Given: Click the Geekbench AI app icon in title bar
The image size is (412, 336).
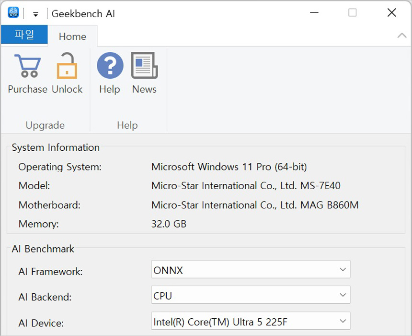Looking at the screenshot, I should [13, 13].
